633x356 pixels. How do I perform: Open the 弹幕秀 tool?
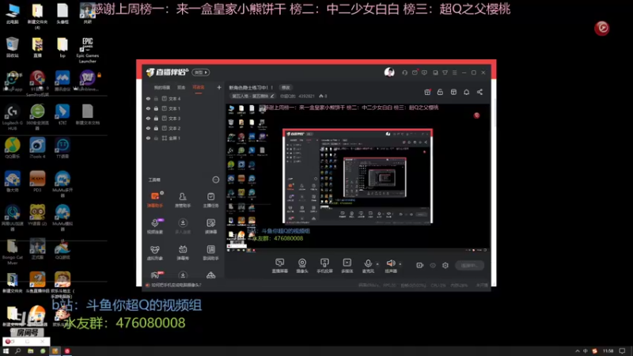[183, 252]
